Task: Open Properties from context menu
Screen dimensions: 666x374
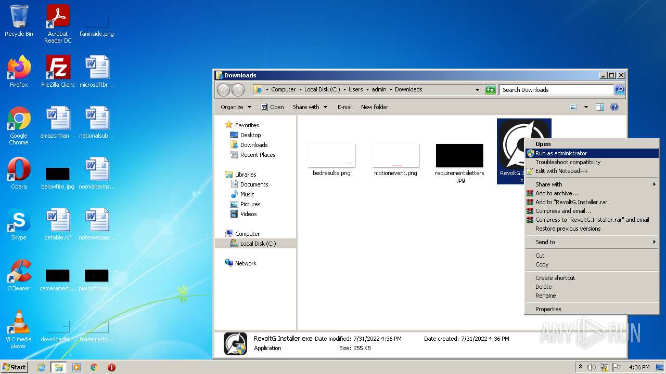Action: (x=592, y=309)
